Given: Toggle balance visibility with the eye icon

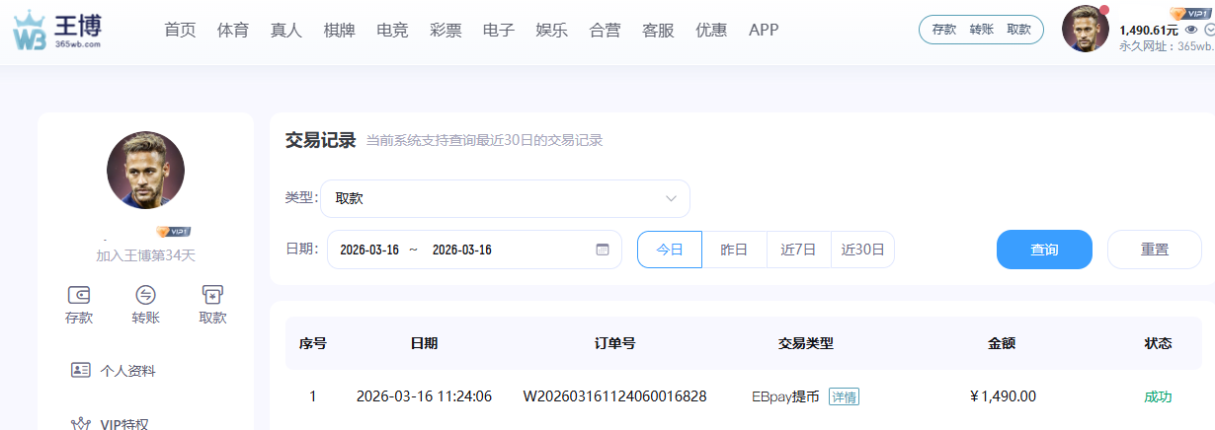Looking at the screenshot, I should 1191,30.
